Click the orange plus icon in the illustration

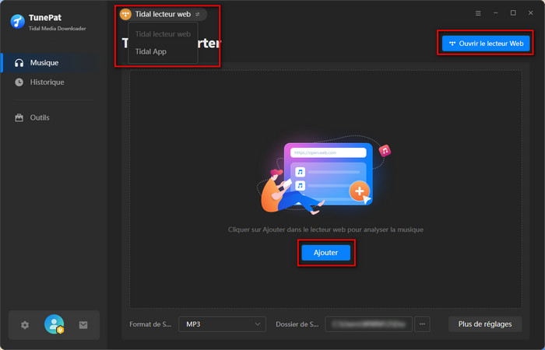(x=358, y=191)
